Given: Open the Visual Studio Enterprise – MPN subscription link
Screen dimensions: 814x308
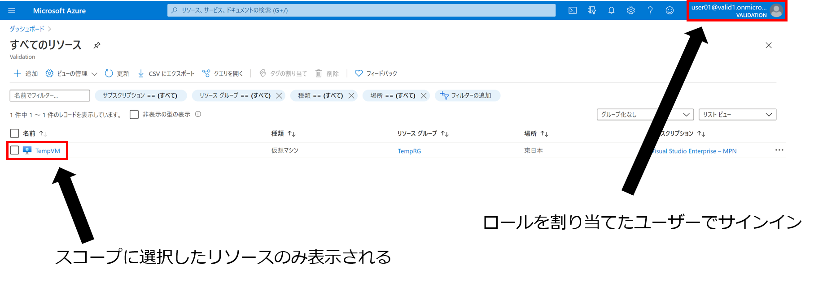Looking at the screenshot, I should pyautogui.click(x=694, y=151).
